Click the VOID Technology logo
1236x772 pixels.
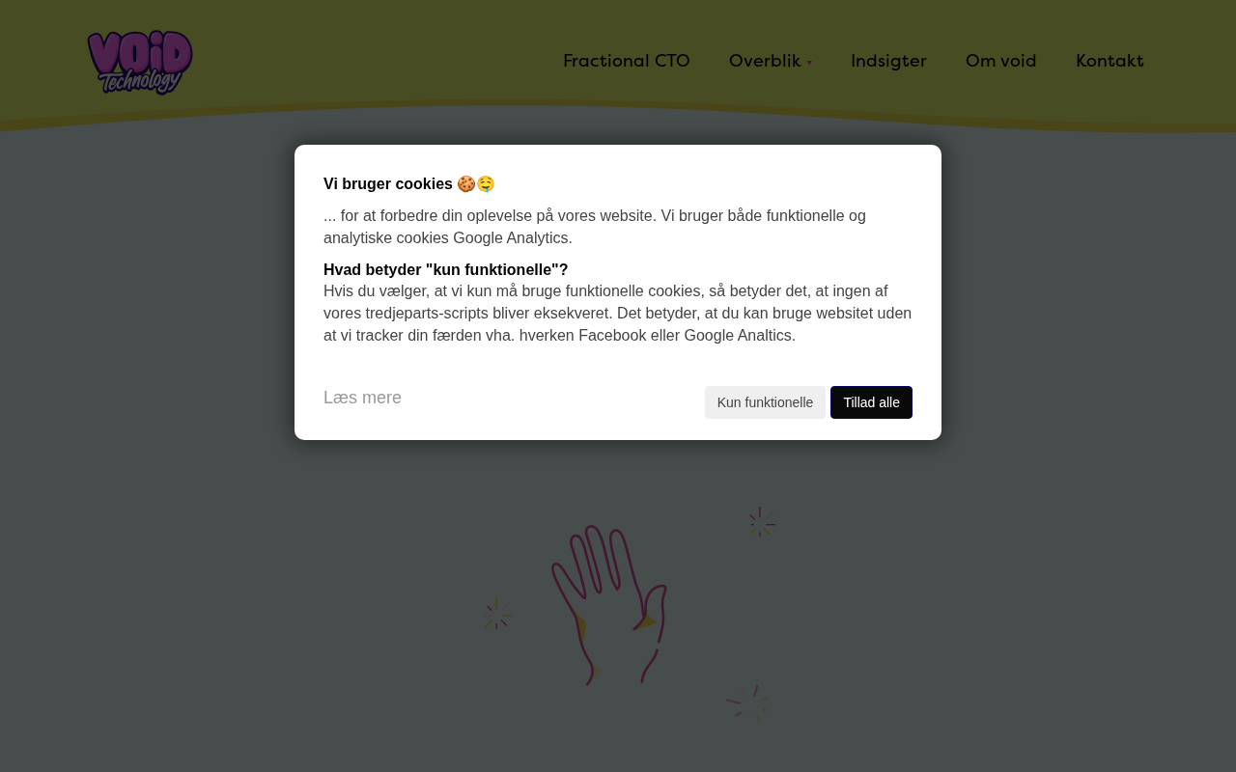pos(140,62)
